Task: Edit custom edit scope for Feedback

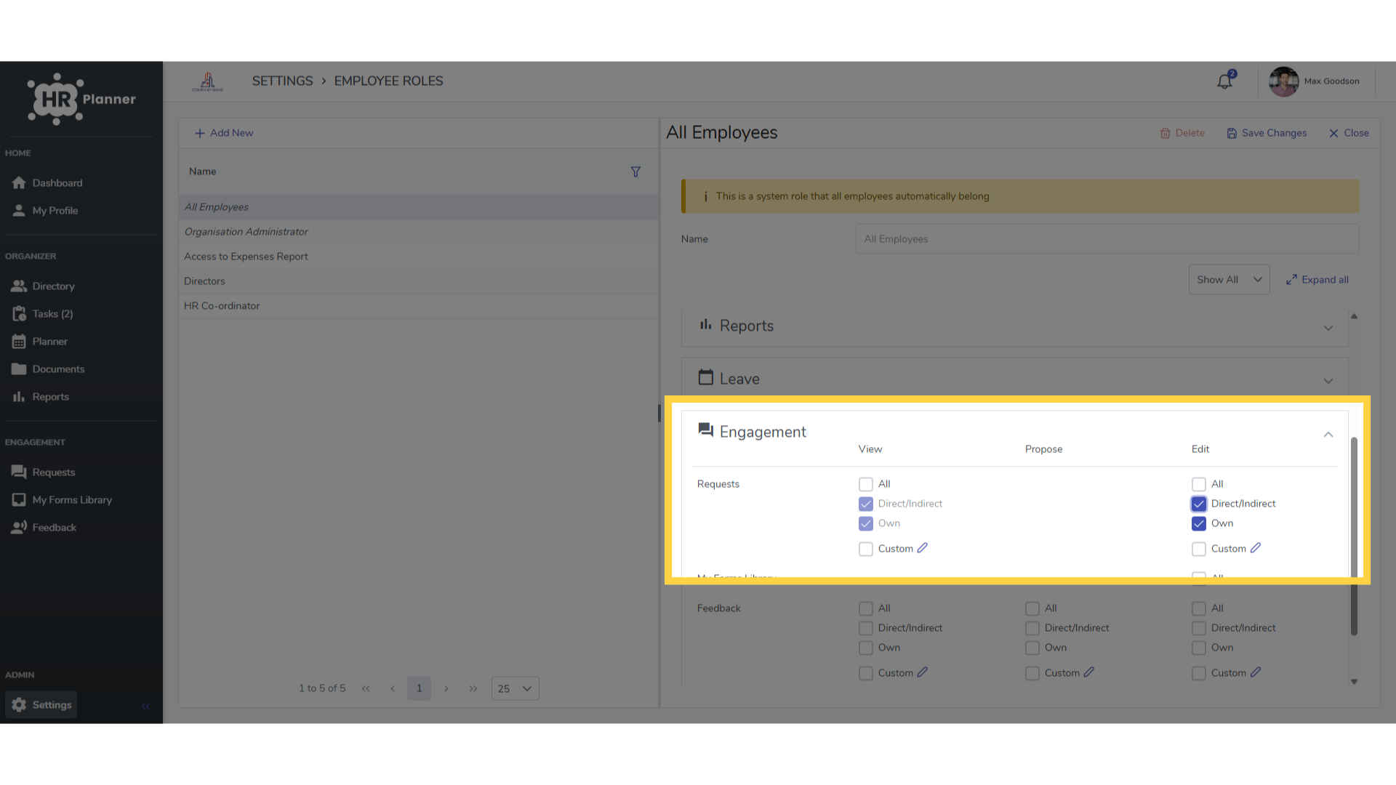Action: [x=1256, y=672]
